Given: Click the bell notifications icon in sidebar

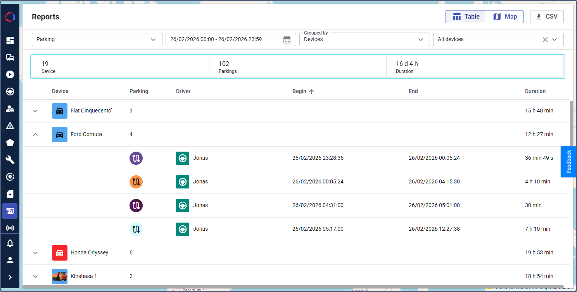Looking at the screenshot, I should [x=10, y=244].
